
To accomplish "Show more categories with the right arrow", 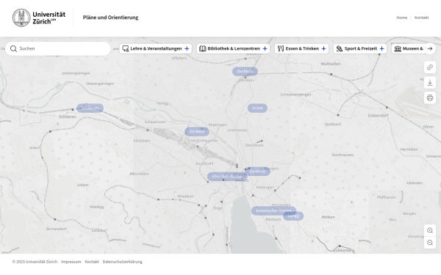I will 430,49.
